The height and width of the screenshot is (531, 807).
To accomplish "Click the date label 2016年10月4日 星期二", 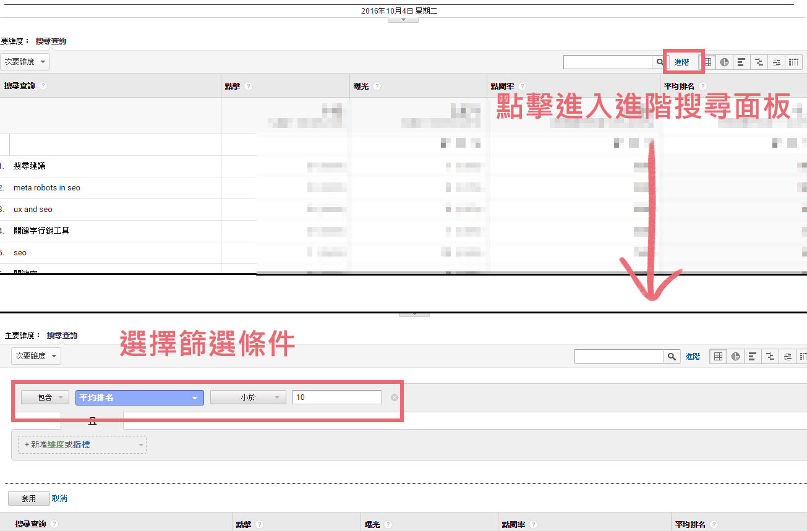I will pos(399,11).
